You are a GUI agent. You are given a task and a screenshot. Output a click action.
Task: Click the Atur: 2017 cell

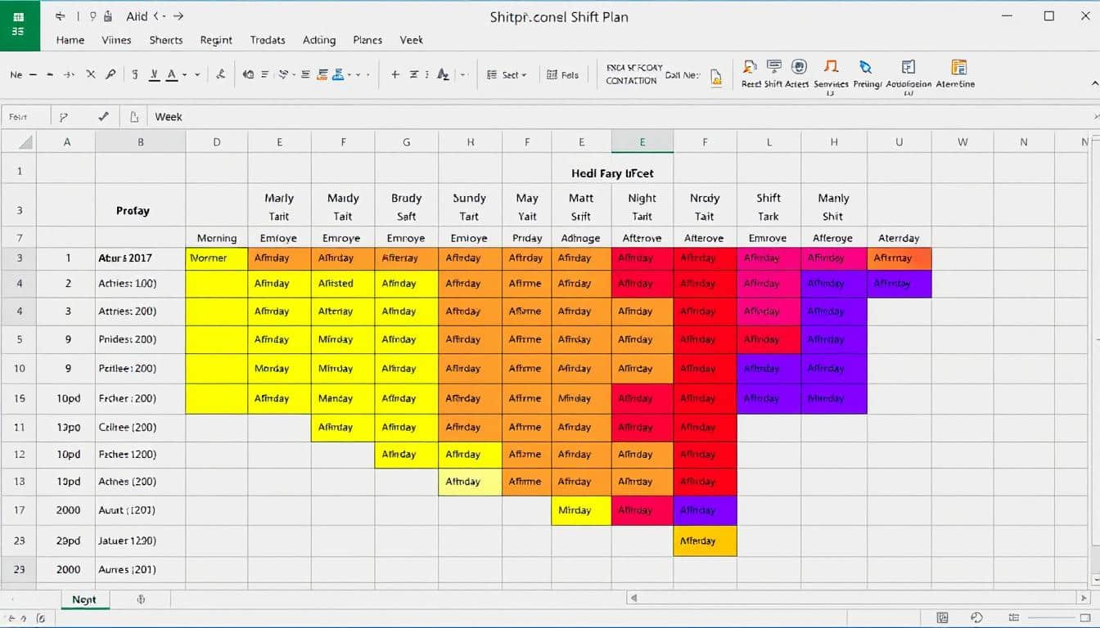coord(141,258)
